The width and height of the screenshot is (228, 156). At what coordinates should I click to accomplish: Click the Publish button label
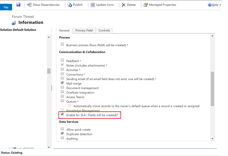(x=78, y=5)
